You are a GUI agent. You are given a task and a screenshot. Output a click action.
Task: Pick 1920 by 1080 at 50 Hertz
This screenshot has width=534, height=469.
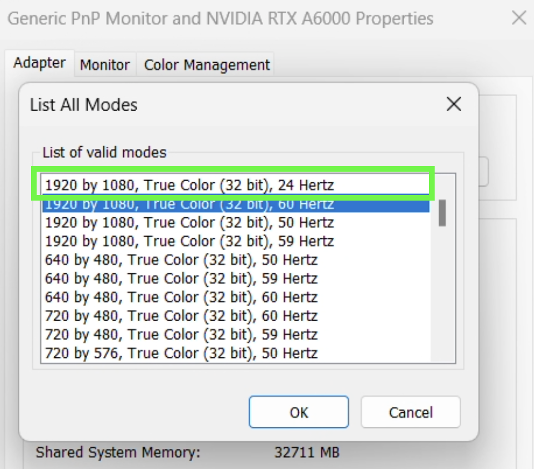[x=189, y=223]
